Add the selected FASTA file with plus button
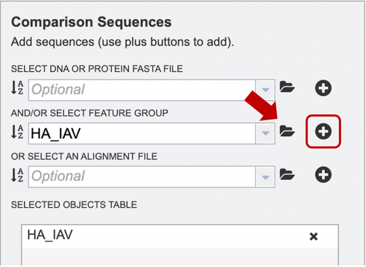366x267 pixels. click(323, 88)
